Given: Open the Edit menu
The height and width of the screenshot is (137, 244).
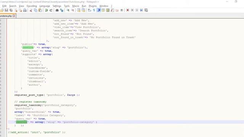Looking at the screenshot, I should [x=4, y=6].
